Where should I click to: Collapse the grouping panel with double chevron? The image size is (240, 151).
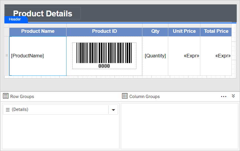[233, 96]
